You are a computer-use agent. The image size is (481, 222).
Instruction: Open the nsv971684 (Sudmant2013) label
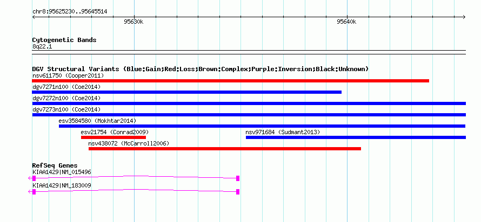tap(283, 132)
